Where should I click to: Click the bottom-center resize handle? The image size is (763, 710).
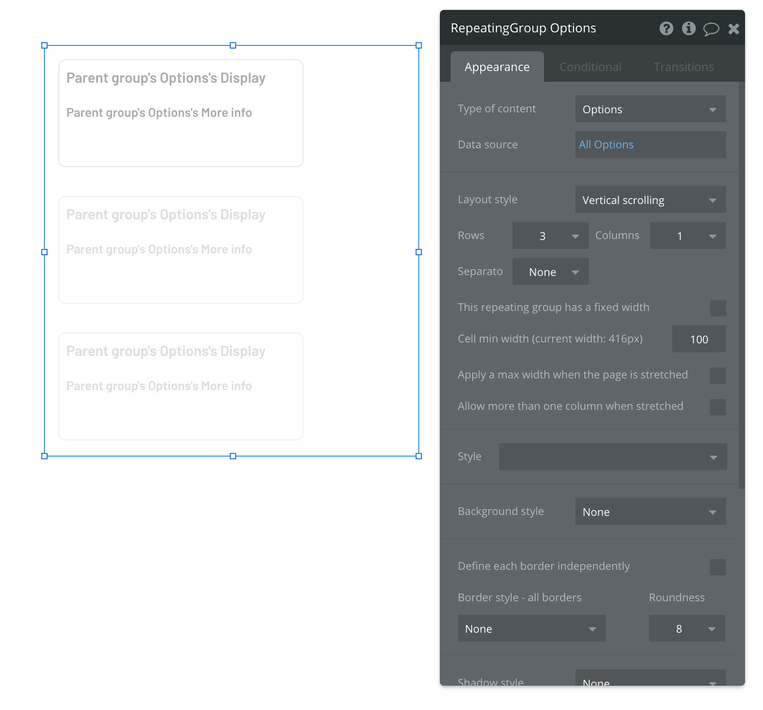233,456
